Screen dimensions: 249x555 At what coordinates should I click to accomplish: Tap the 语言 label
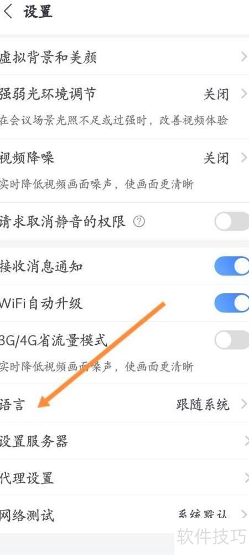pyautogui.click(x=12, y=404)
